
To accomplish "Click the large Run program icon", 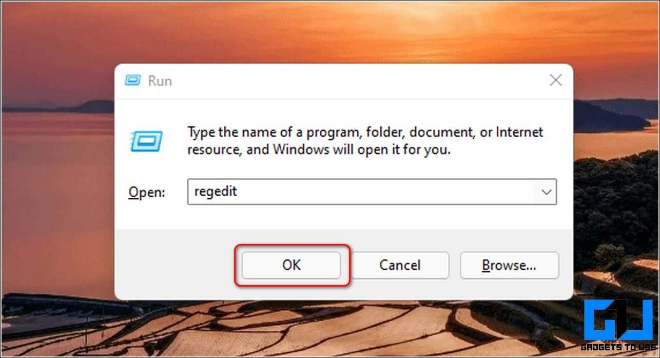I will point(146,141).
